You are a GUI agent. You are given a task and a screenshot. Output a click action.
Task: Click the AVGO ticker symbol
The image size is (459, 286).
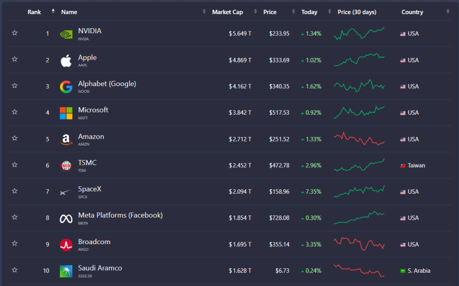pos(83,249)
